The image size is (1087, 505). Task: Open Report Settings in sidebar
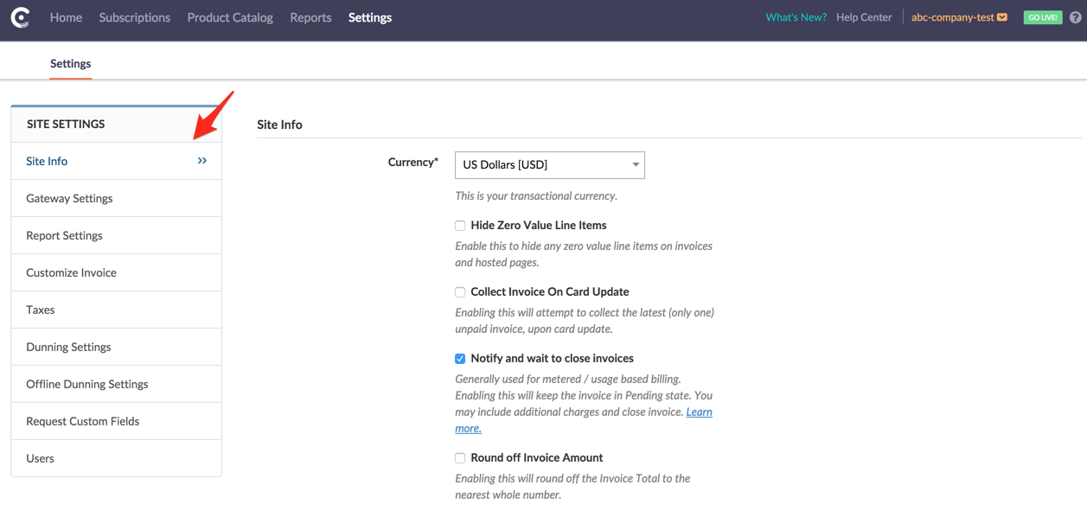point(116,235)
